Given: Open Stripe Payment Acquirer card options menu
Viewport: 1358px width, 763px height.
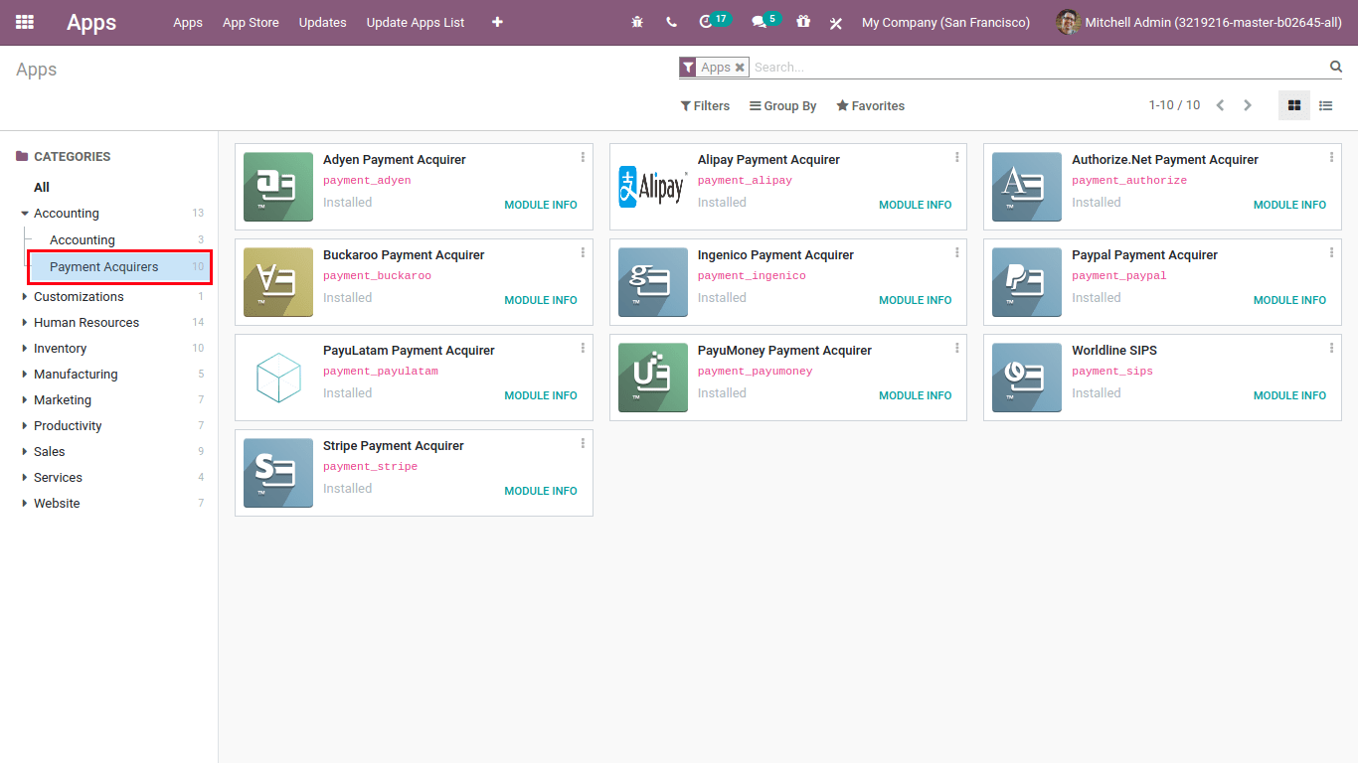Looking at the screenshot, I should coord(583,443).
